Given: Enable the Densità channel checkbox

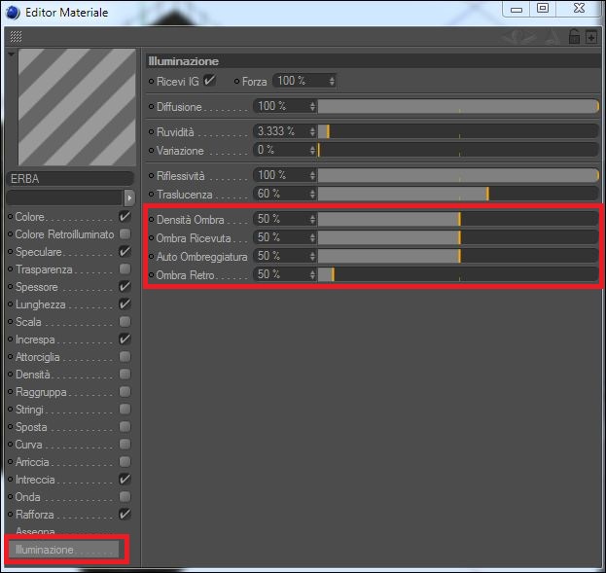Looking at the screenshot, I should [x=125, y=374].
